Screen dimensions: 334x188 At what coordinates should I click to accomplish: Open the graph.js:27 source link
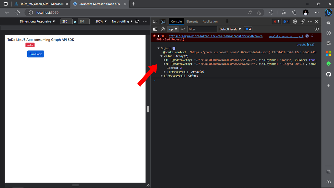(x=305, y=45)
